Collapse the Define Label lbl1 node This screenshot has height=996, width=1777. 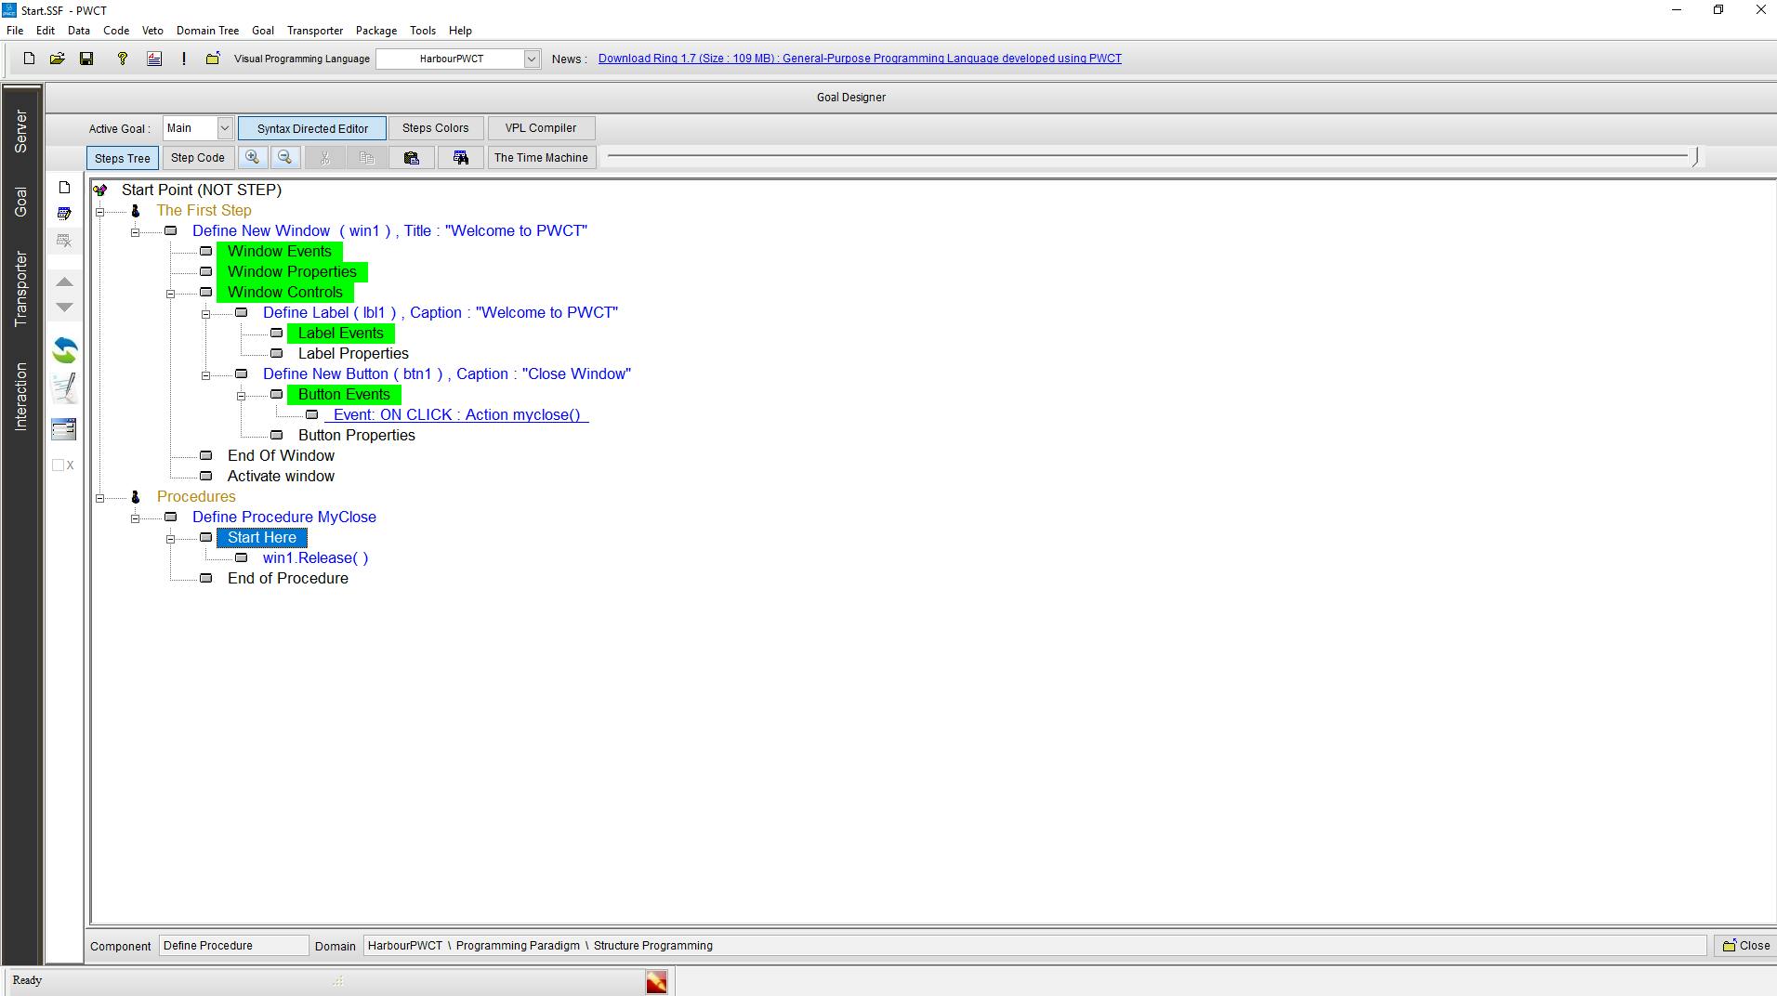(x=206, y=314)
